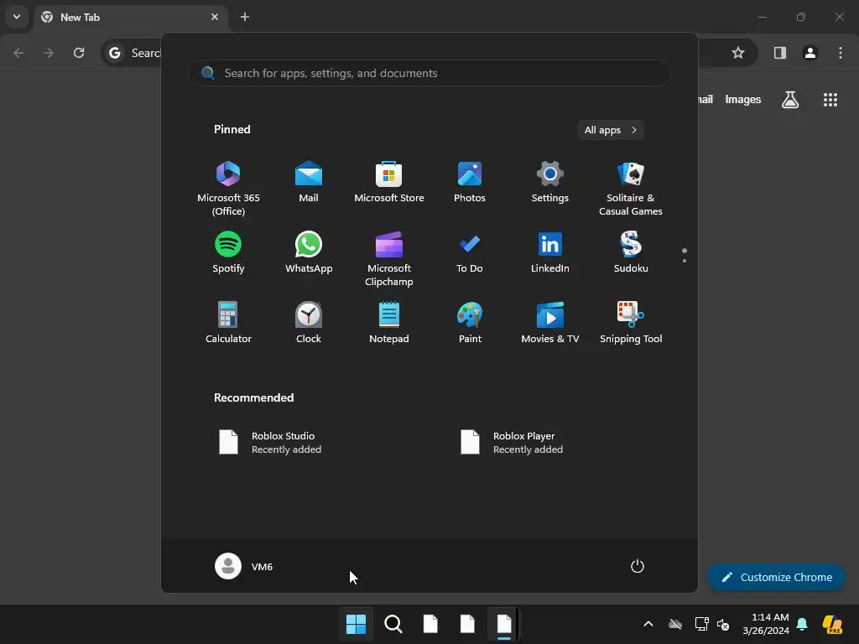Image resolution: width=859 pixels, height=644 pixels.
Task: Click the OneDrive cloud icon in tray
Action: 675,624
